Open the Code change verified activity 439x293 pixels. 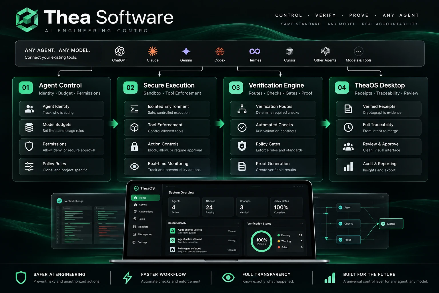[x=203, y=231]
